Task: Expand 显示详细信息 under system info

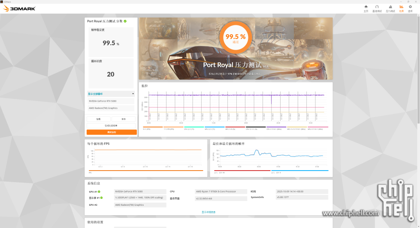Action: click(208, 212)
